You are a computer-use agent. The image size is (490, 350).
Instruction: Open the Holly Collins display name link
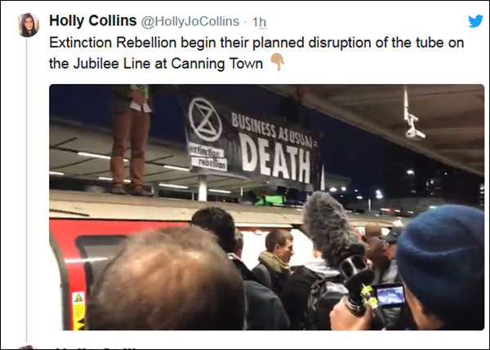click(93, 20)
